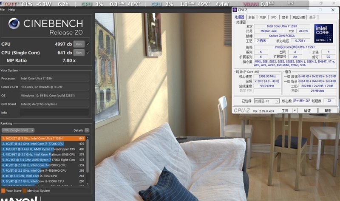This screenshot has width=340, height=201.
Task: Run the CPU (Single Core) benchmark
Action: [x=79, y=53]
